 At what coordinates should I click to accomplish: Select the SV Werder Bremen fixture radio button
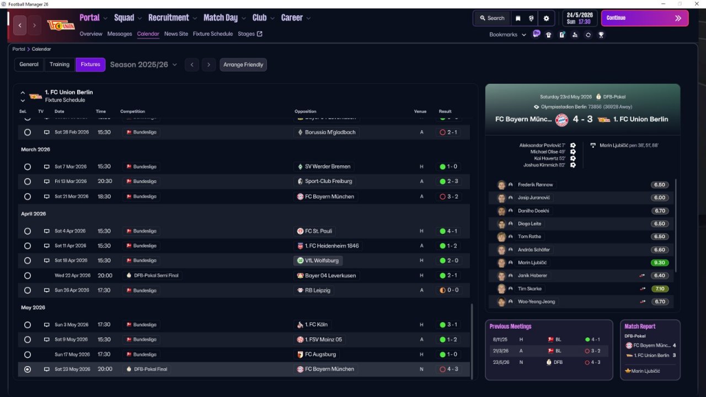28,167
